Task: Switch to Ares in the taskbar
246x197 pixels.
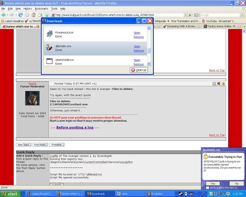Action: tap(130, 194)
